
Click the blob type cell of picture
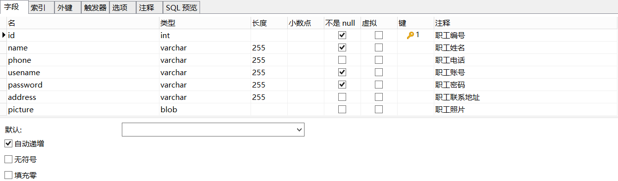205,109
